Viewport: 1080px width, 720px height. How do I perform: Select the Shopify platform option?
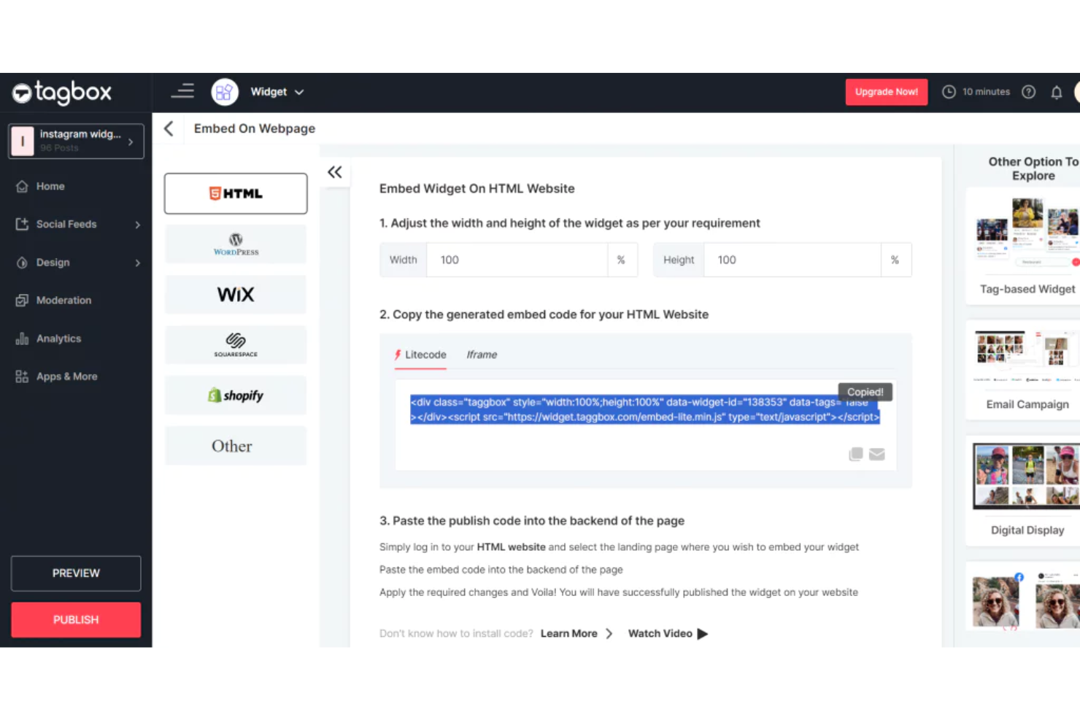coord(236,395)
